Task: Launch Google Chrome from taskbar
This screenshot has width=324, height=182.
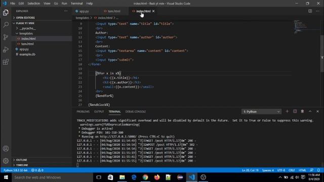Action: coord(145,177)
